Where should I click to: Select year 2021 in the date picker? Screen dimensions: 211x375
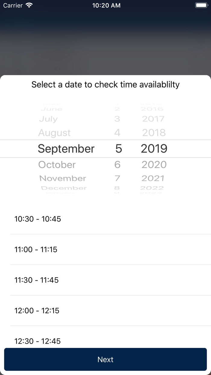coord(153,178)
